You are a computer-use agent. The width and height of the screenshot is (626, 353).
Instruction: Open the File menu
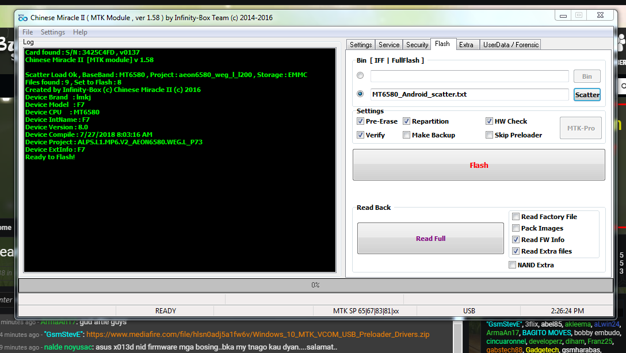(x=28, y=32)
